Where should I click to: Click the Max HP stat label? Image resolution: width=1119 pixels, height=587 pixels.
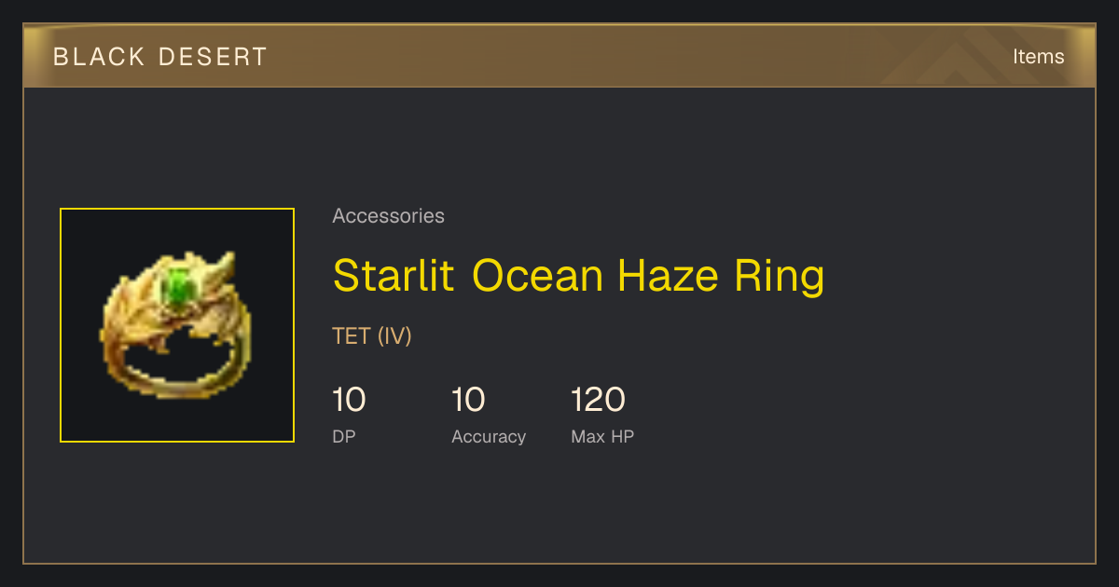pos(602,436)
